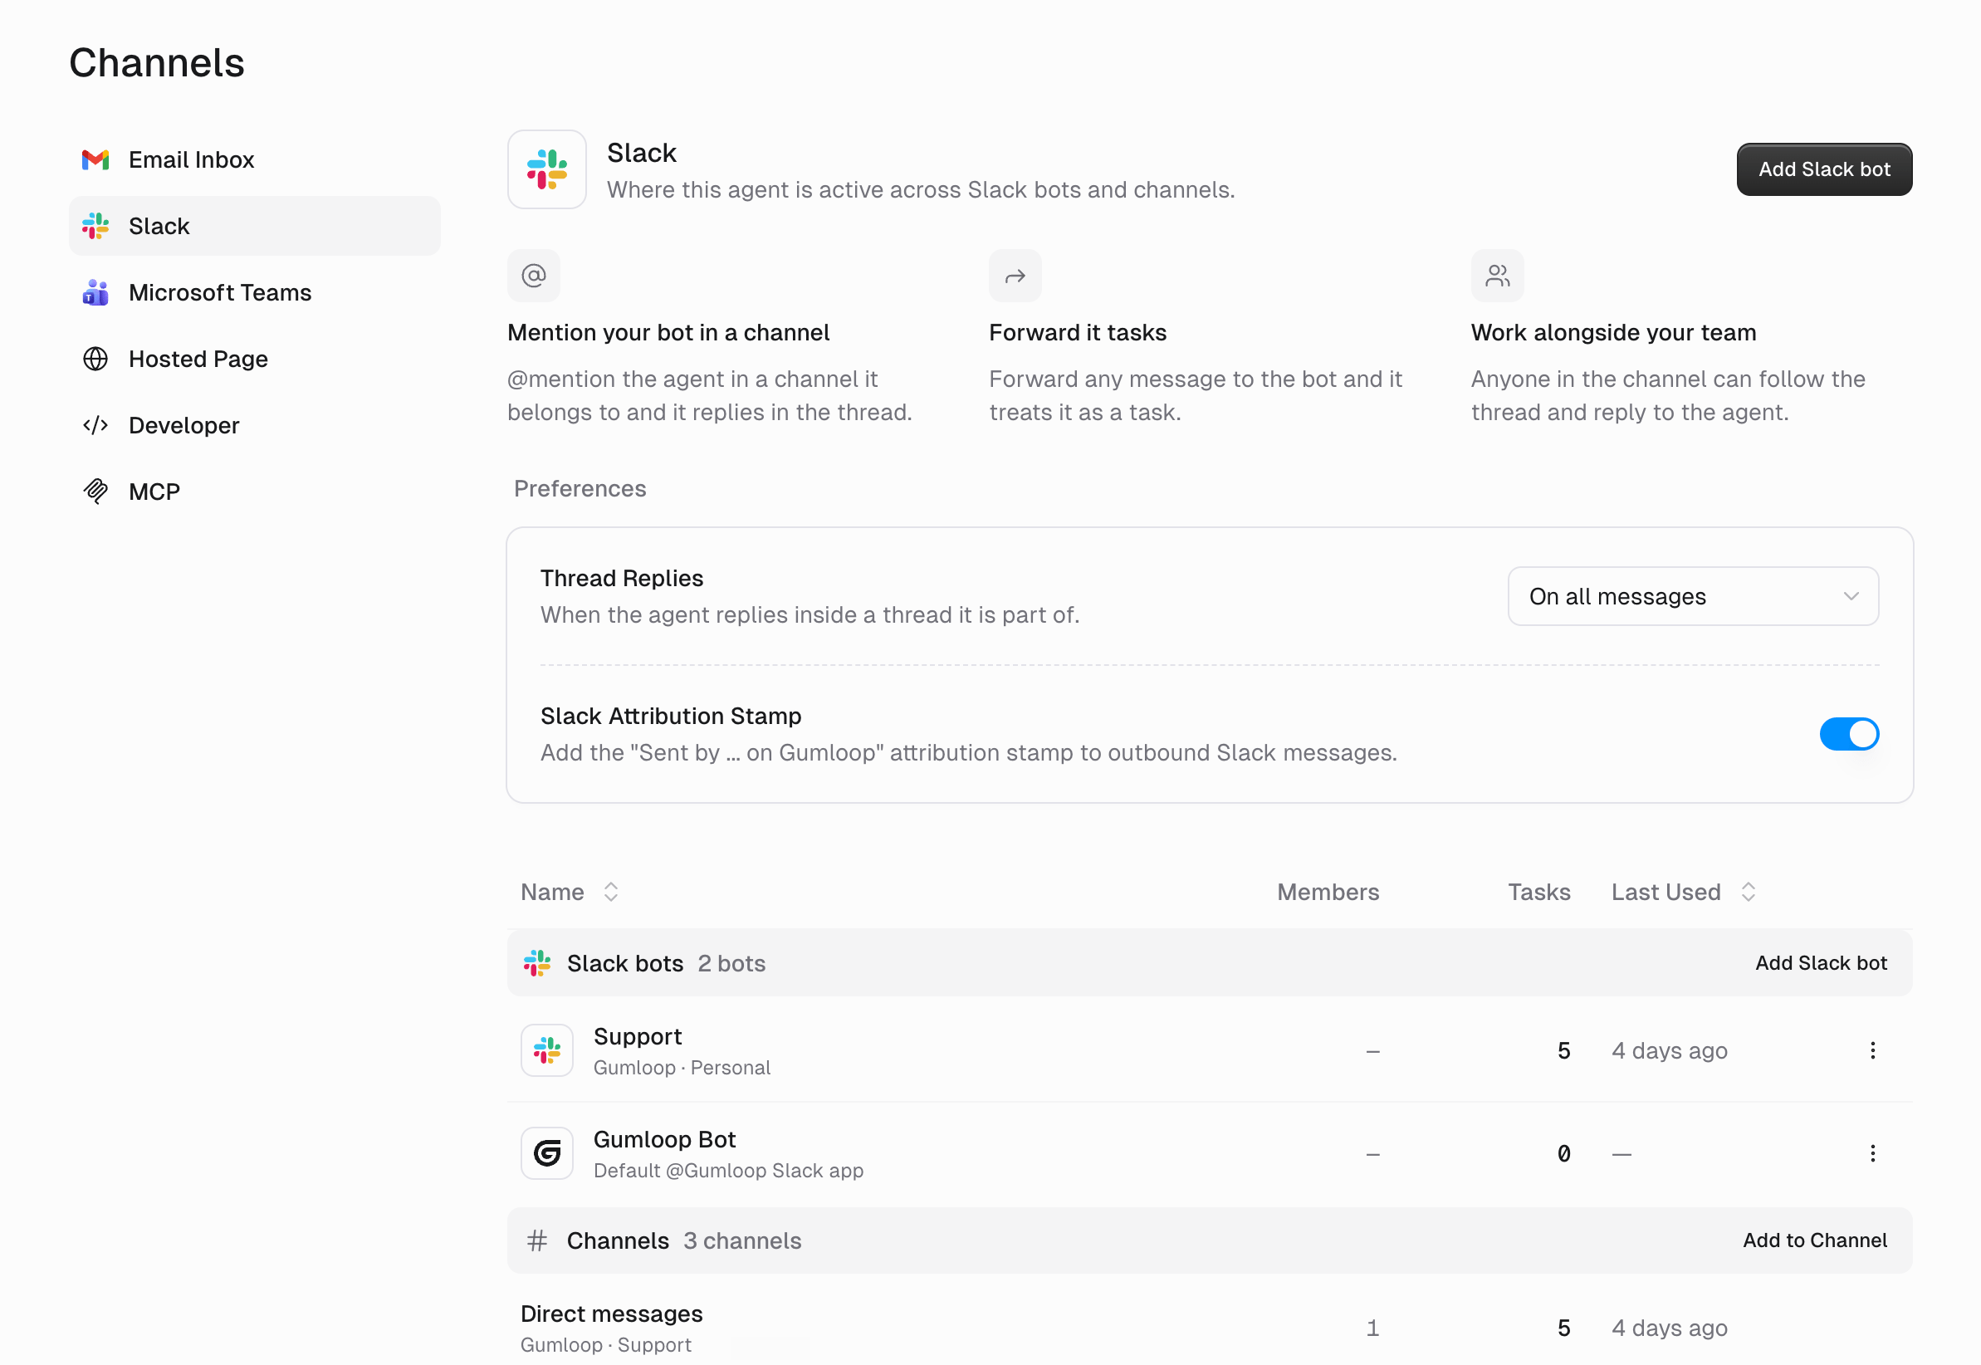The width and height of the screenshot is (1981, 1365).
Task: Sort table by Last Used column
Action: (1684, 892)
